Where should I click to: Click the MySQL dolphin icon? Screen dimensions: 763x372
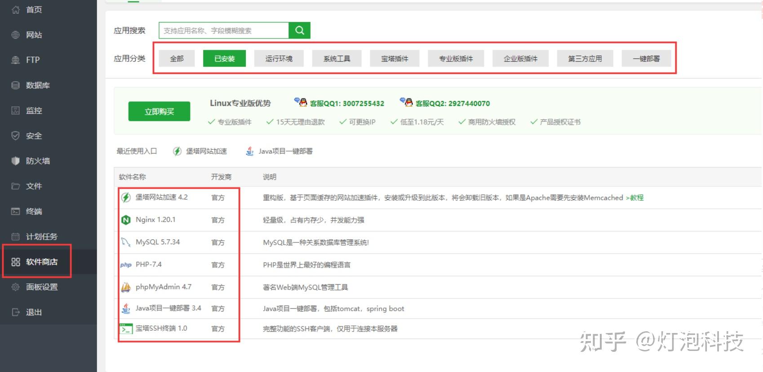pos(126,242)
